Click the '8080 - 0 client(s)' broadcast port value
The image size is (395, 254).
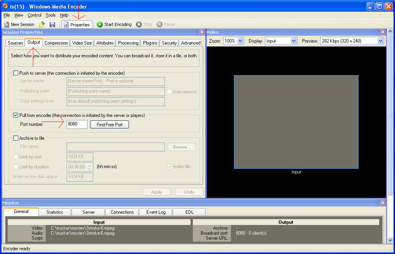tap(251, 233)
